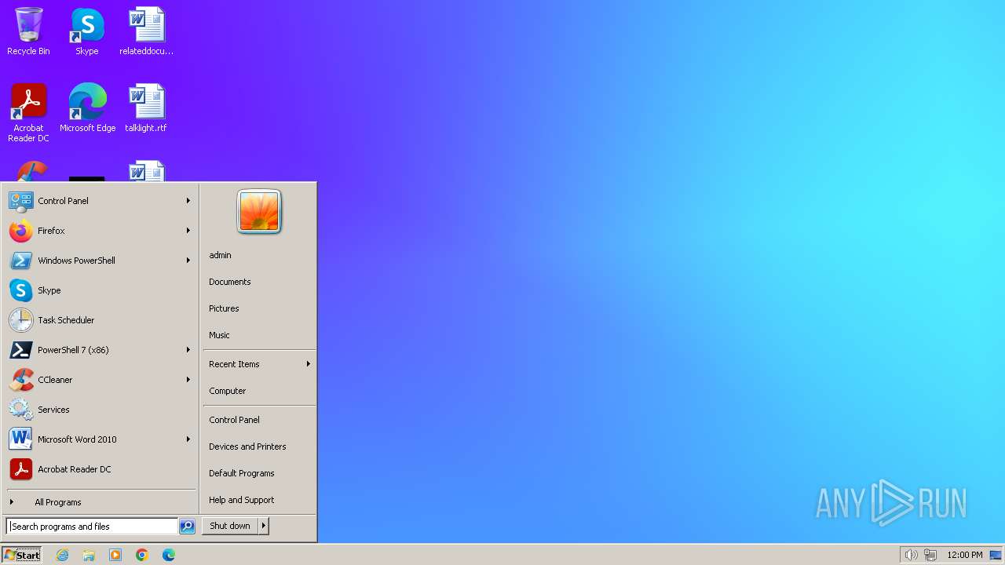Click the Microsoft Word 2010 icon
This screenshot has width=1005, height=565.
pos(21,439)
